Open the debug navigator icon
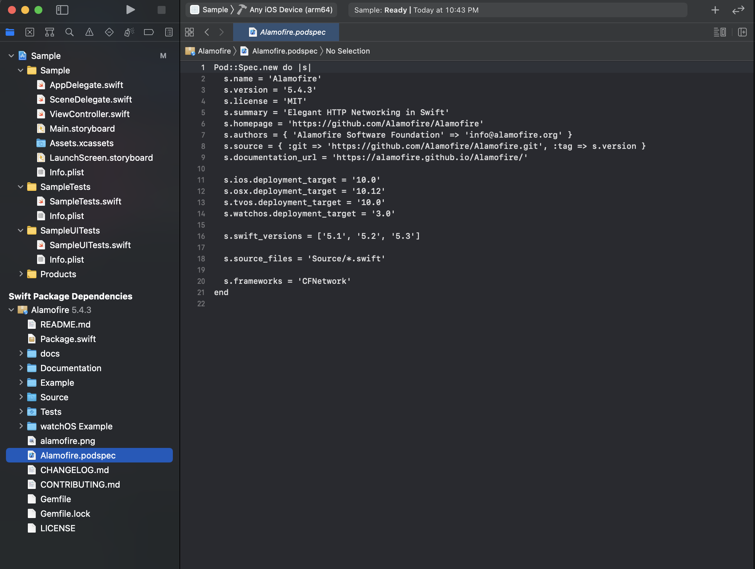This screenshot has width=755, height=569. pos(129,32)
